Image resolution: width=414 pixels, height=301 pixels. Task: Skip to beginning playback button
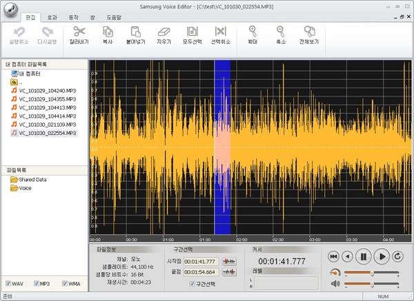[x=333, y=256]
